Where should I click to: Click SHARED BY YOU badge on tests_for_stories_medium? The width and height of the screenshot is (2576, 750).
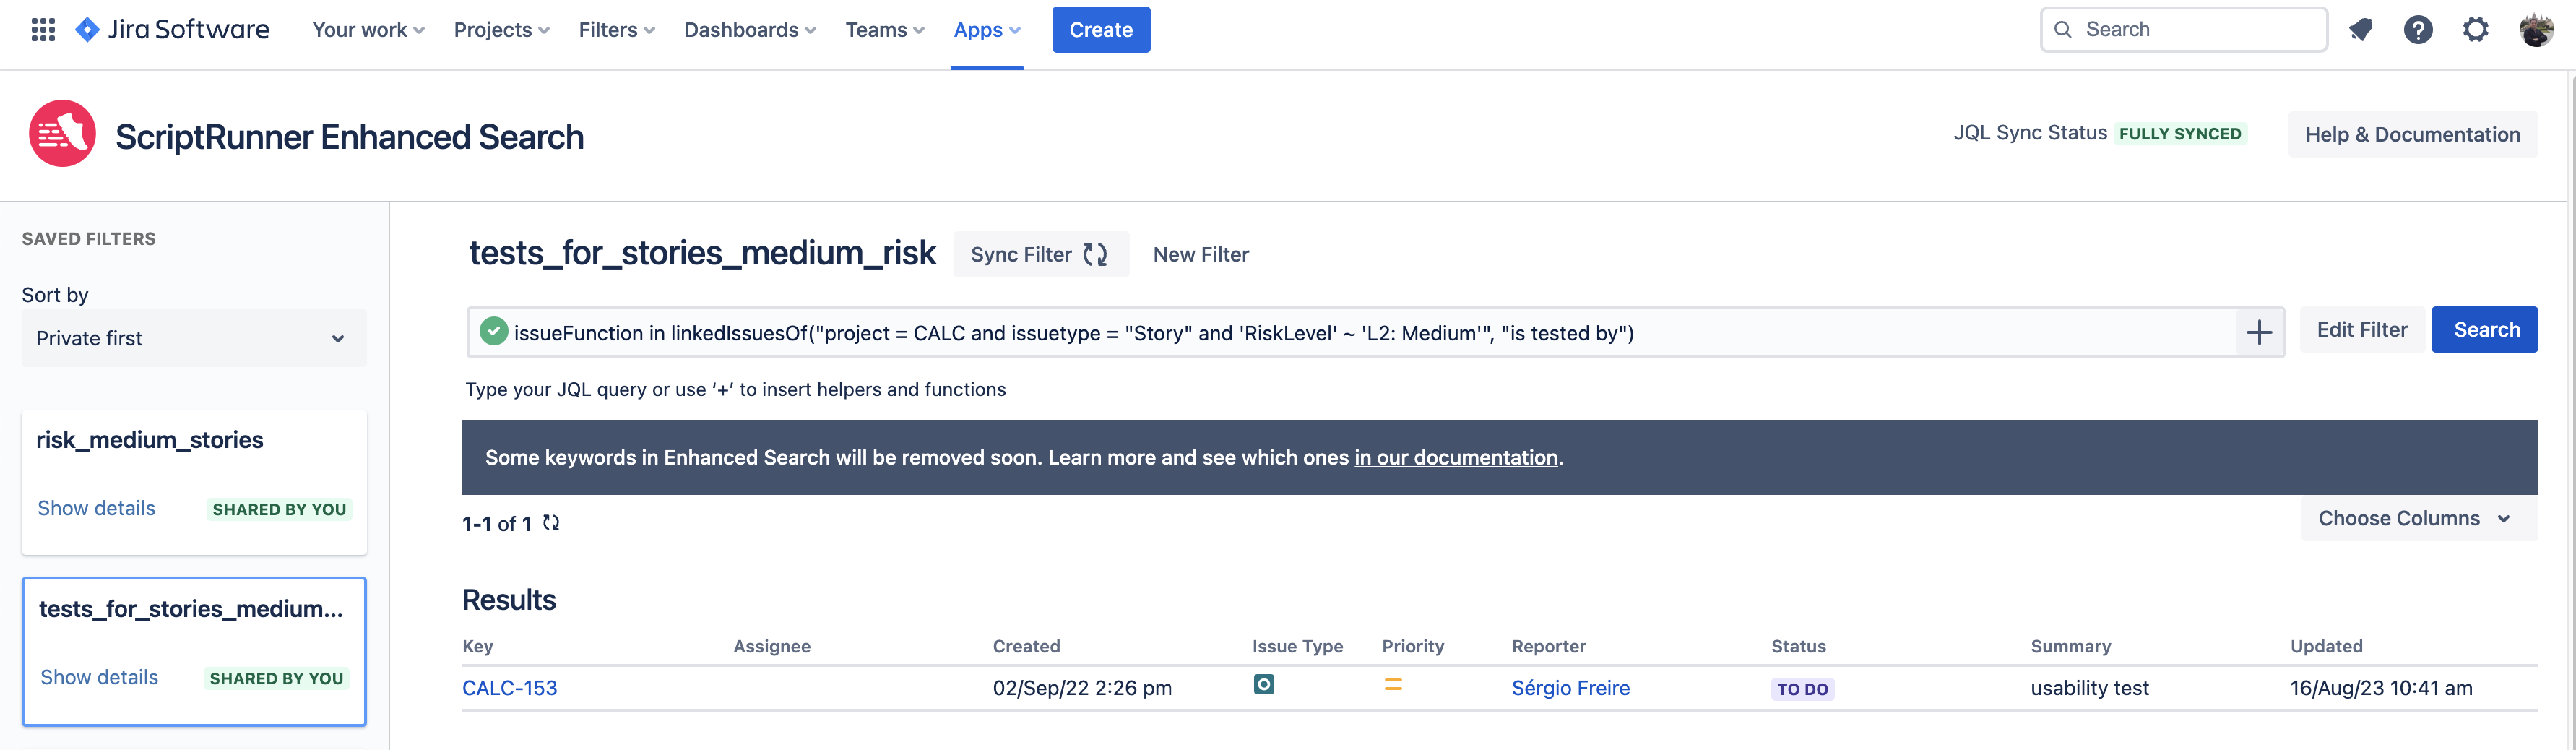[x=276, y=678]
